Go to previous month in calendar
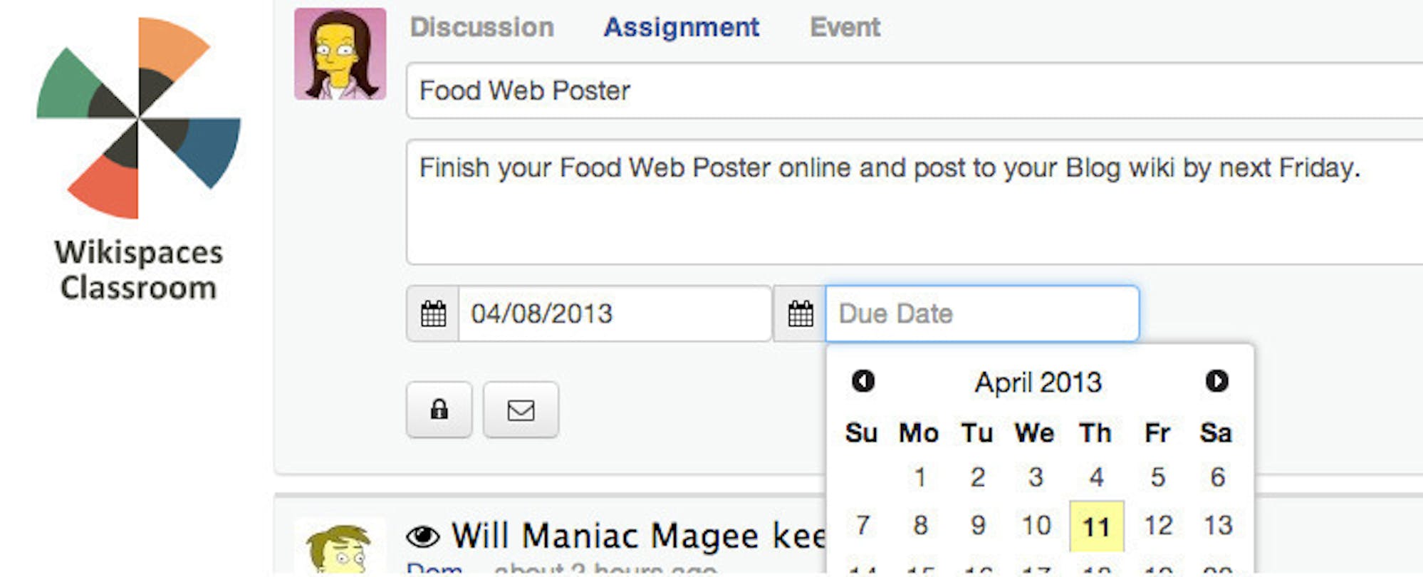This screenshot has height=577, width=1423. pyautogui.click(x=863, y=381)
